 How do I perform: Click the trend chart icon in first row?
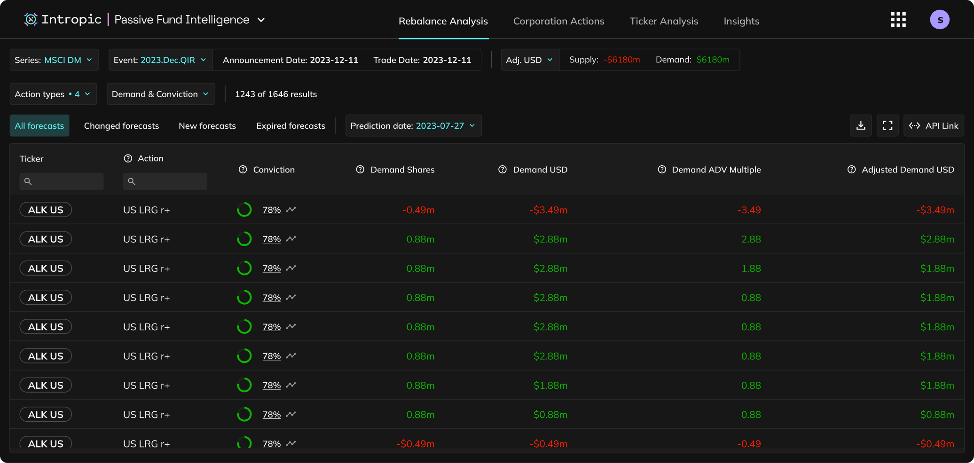point(291,210)
